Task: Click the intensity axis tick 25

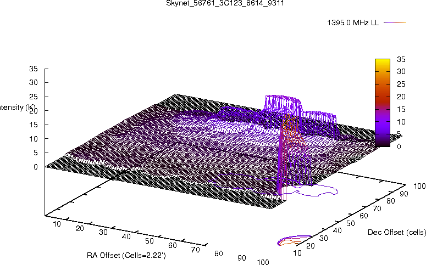Action: click(x=34, y=97)
